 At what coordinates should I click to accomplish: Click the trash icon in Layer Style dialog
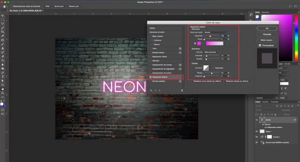tap(182, 90)
